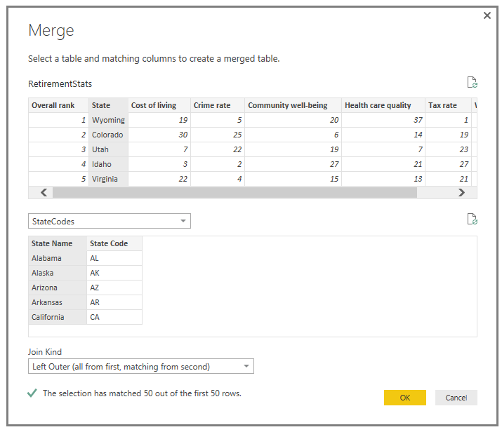
Task: Close the Merge dialog with X
Action: click(487, 15)
